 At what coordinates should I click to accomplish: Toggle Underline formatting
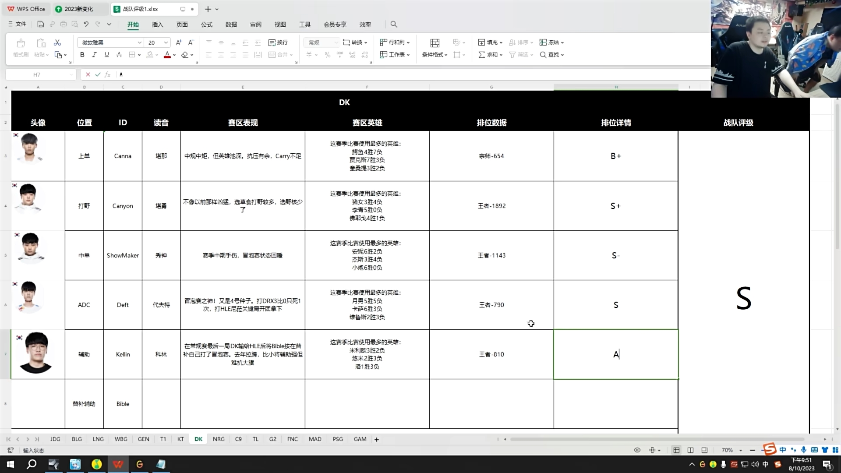106,55
